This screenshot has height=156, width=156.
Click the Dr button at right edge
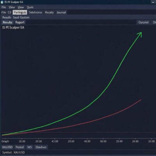[x=154, y=22]
